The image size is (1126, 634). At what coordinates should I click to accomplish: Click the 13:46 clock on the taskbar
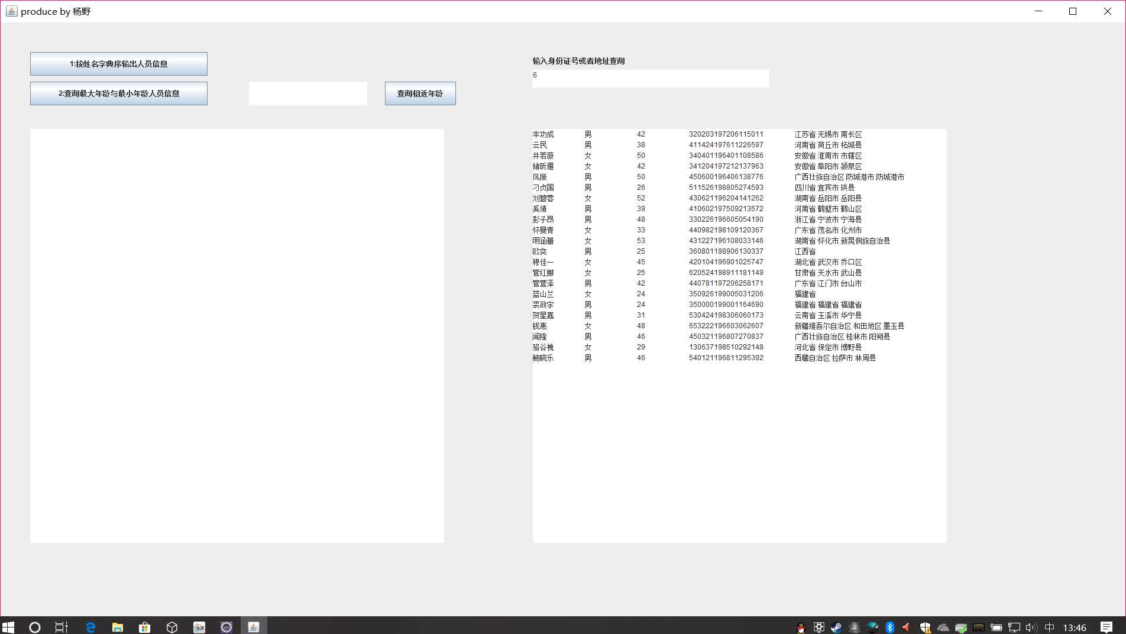[1075, 627]
